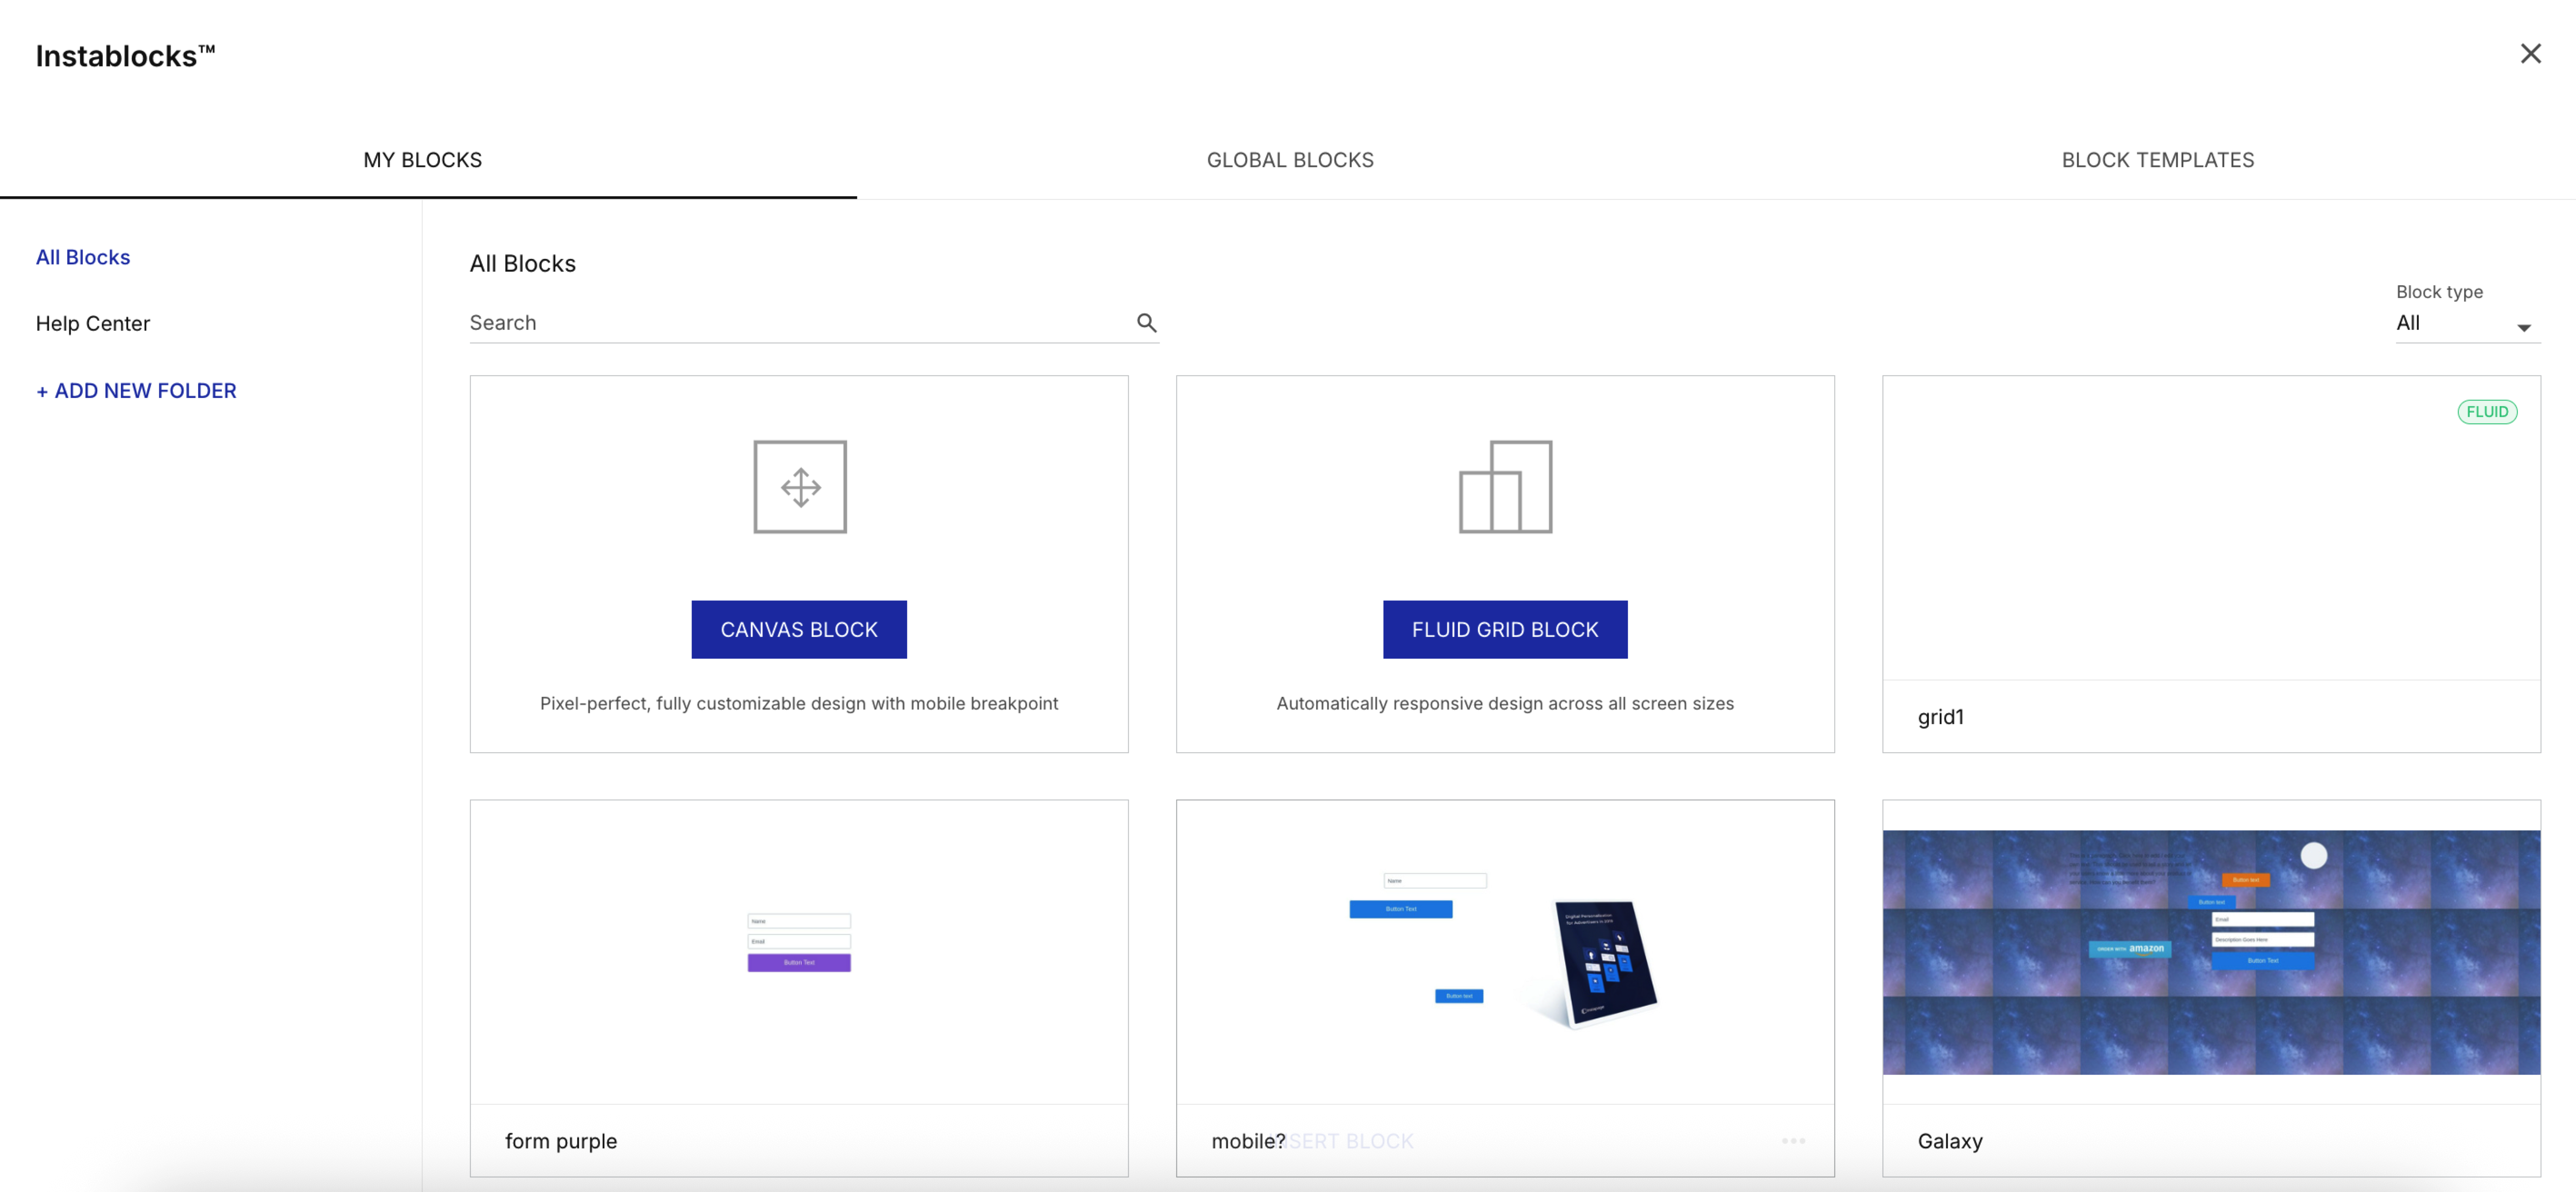Click the Instablocks title

click(126, 56)
